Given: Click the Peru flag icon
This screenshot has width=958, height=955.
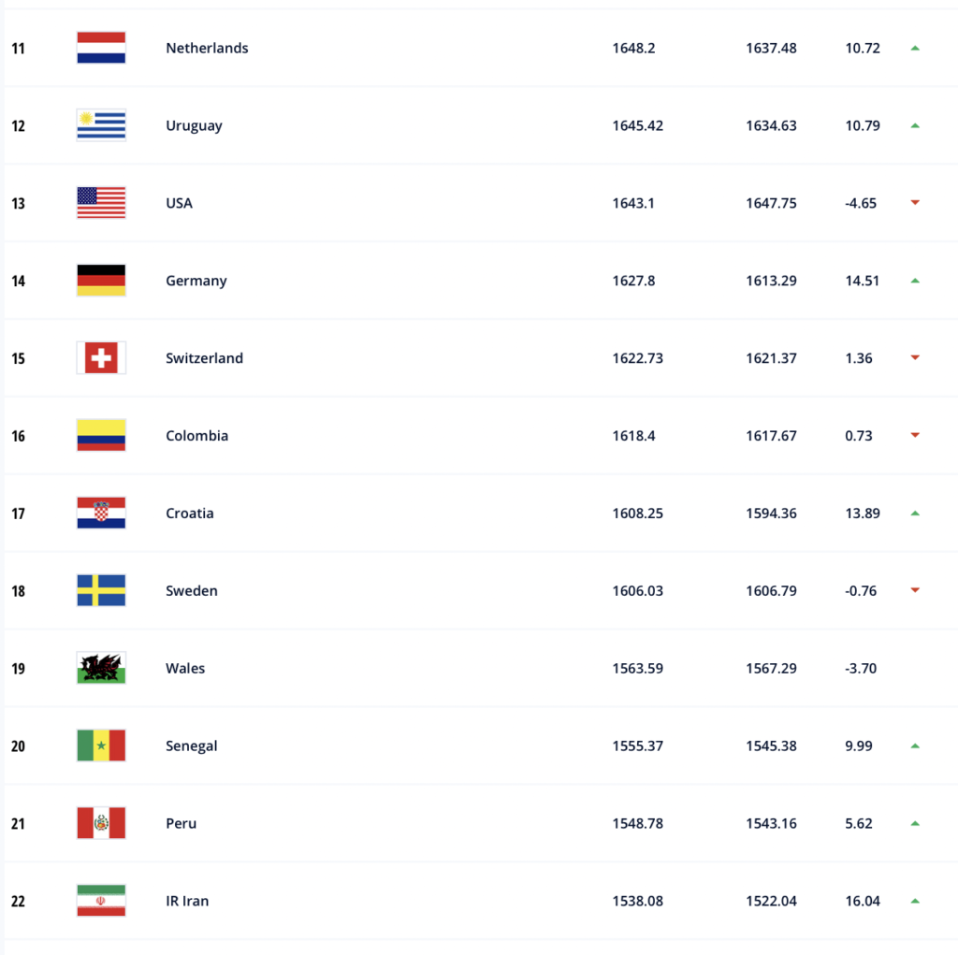Looking at the screenshot, I should (101, 823).
